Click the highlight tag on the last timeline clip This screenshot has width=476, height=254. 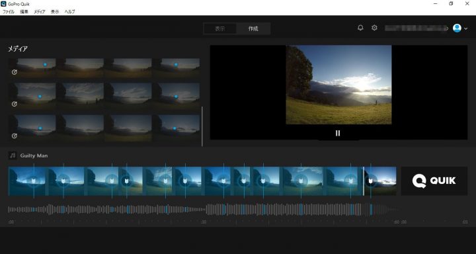tap(371, 181)
